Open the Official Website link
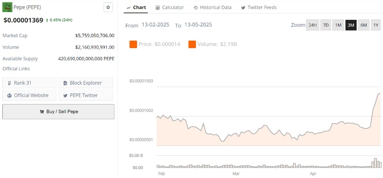The width and height of the screenshot is (383, 178). 29,95
